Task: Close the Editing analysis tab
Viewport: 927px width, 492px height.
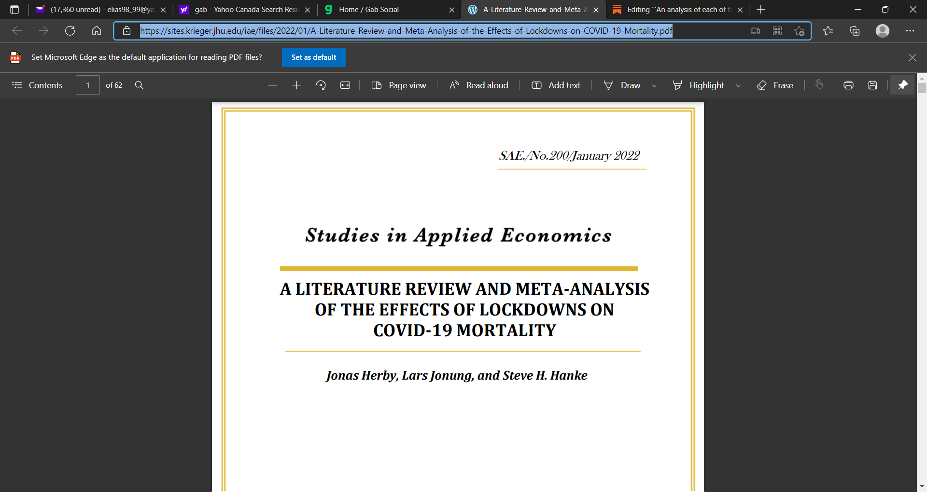Action: point(740,10)
